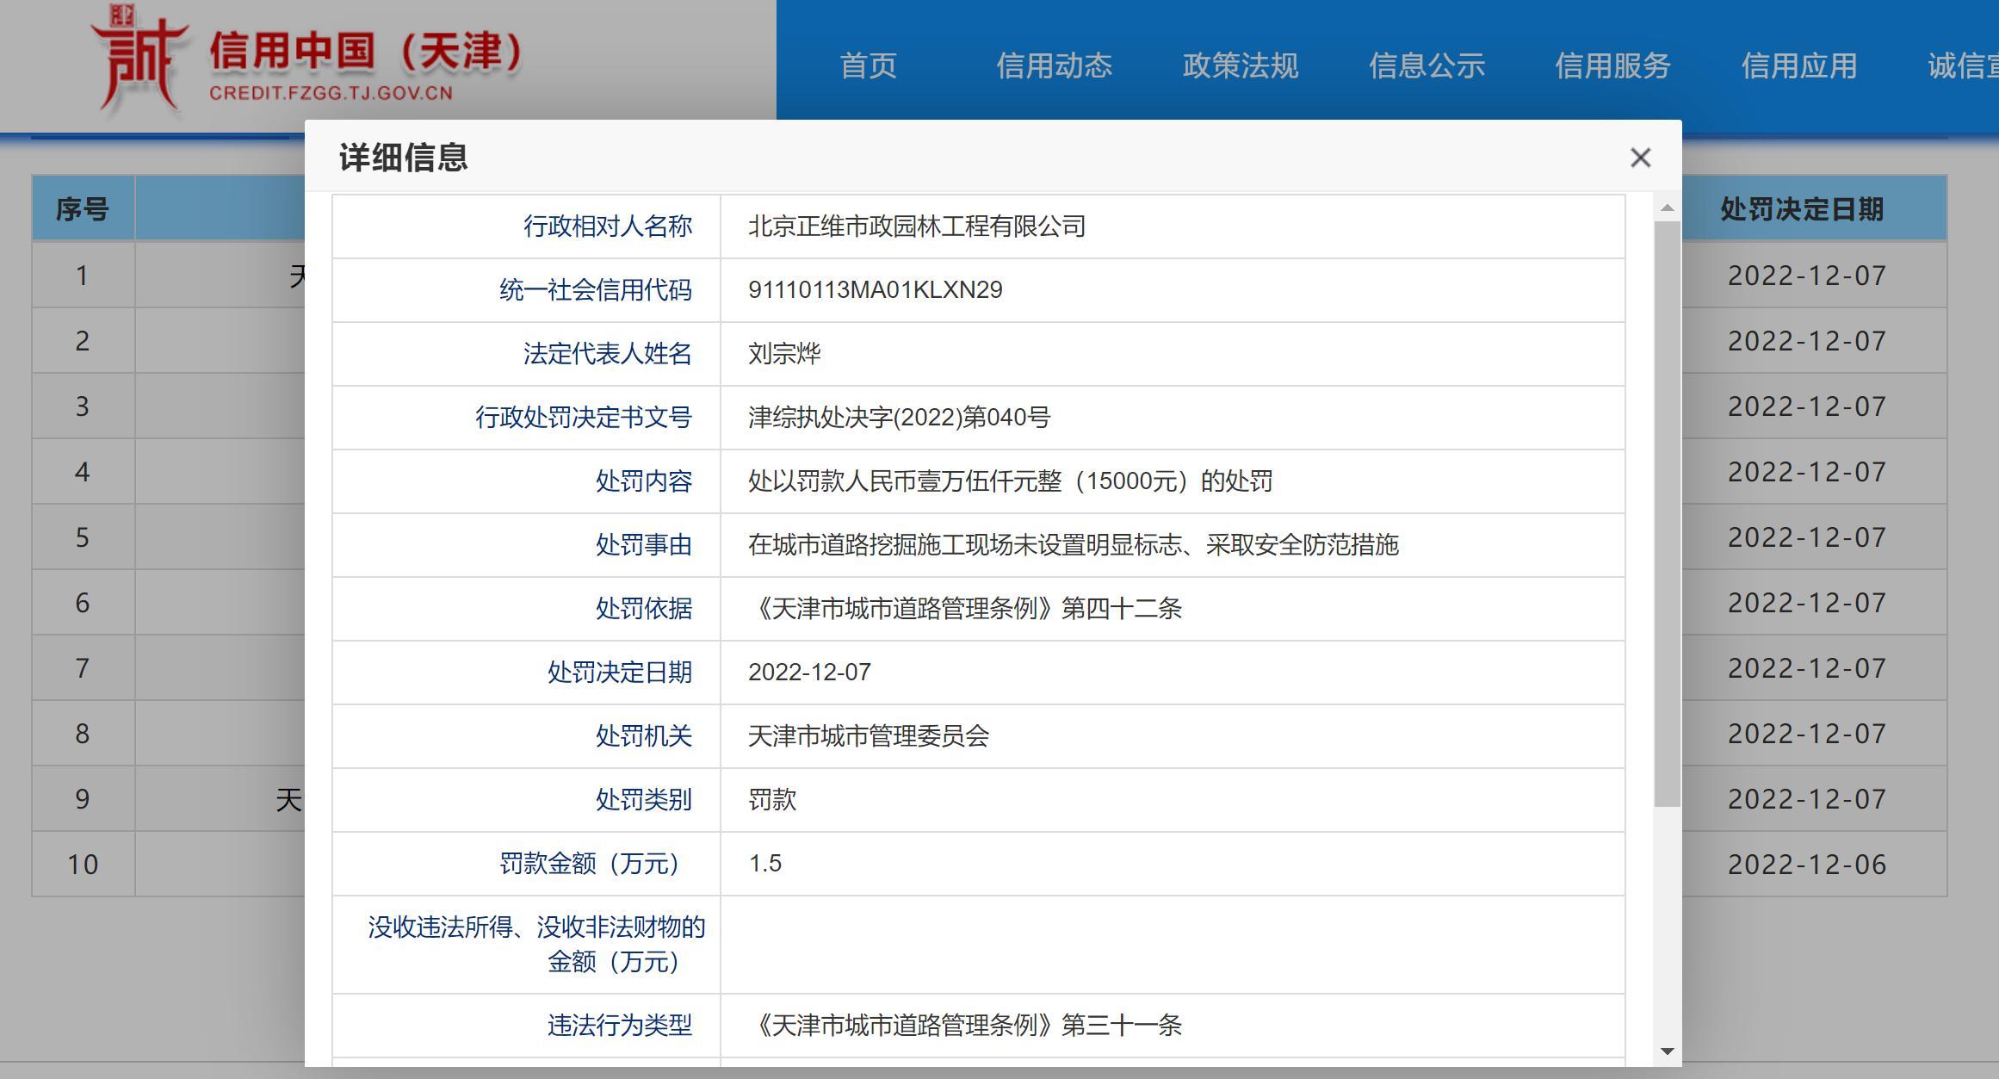The width and height of the screenshot is (1999, 1079).
Task: Close the 详细信息 dialog with the X
Action: pos(1640,158)
